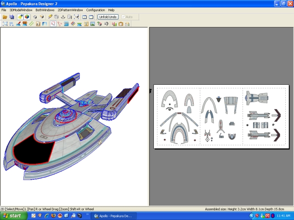Click the printer icon
Viewport: 294px width, 220px height.
pyautogui.click(x=127, y=24)
